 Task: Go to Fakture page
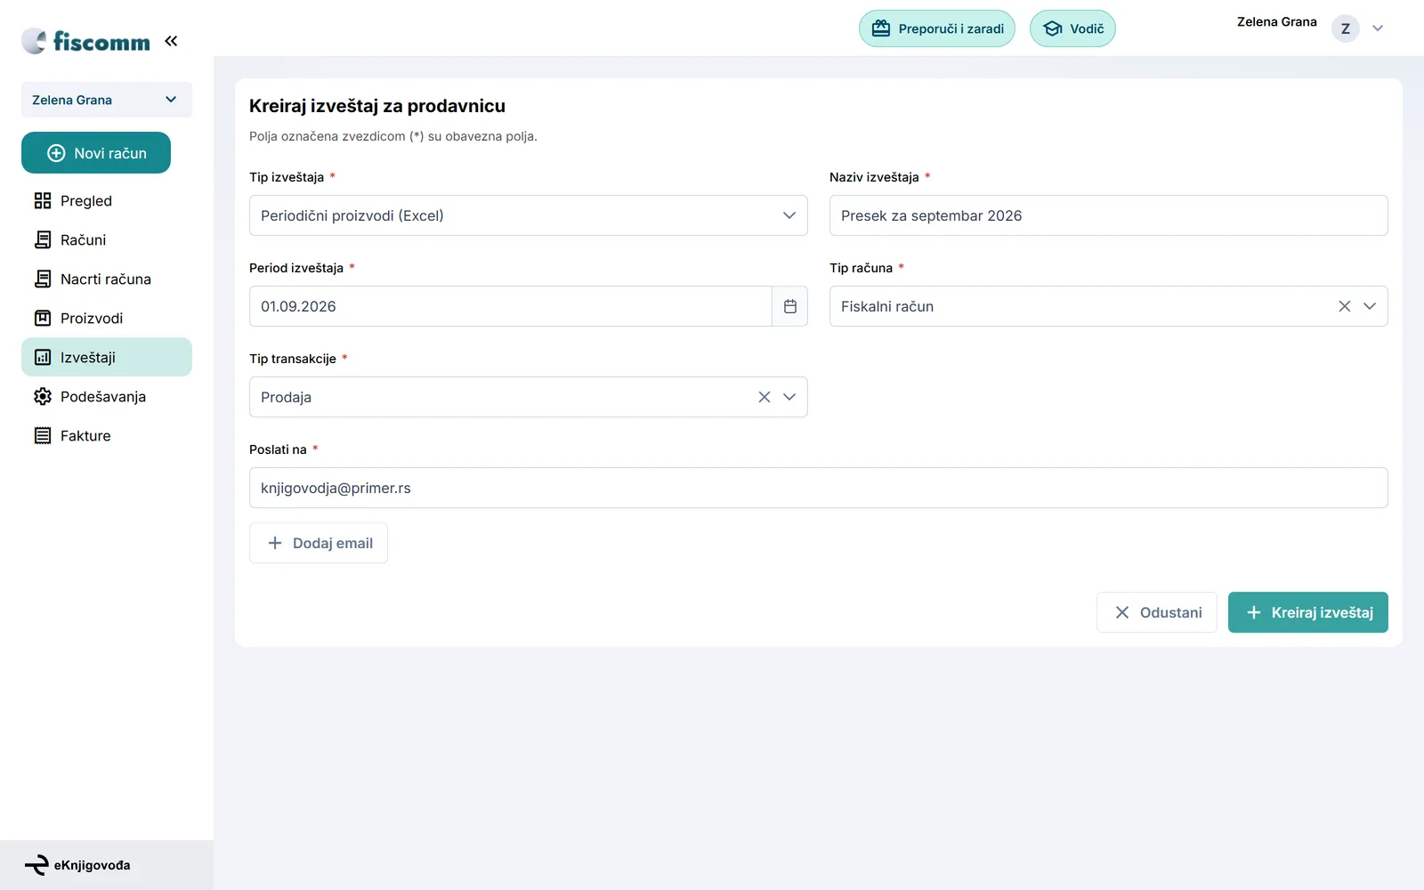[x=107, y=435]
